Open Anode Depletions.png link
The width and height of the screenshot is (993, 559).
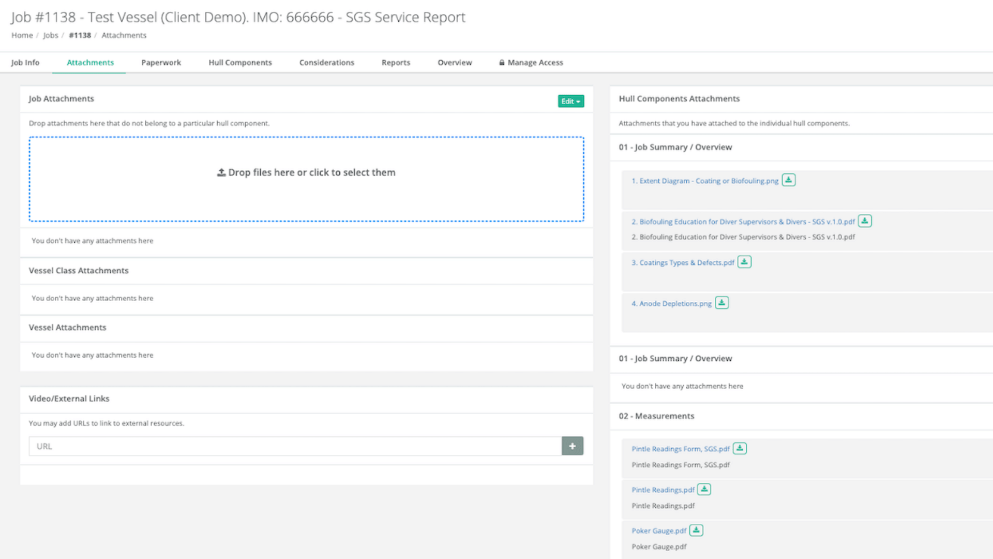click(671, 303)
